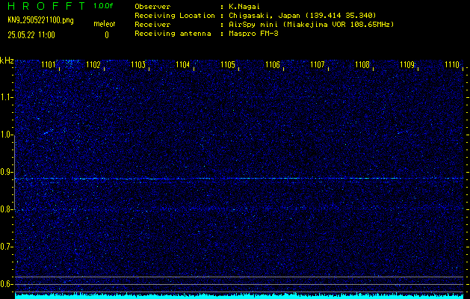This screenshot has height=299, width=470.
Task: Click the 0.7 frequency axis label
Action: pyautogui.click(x=6, y=247)
